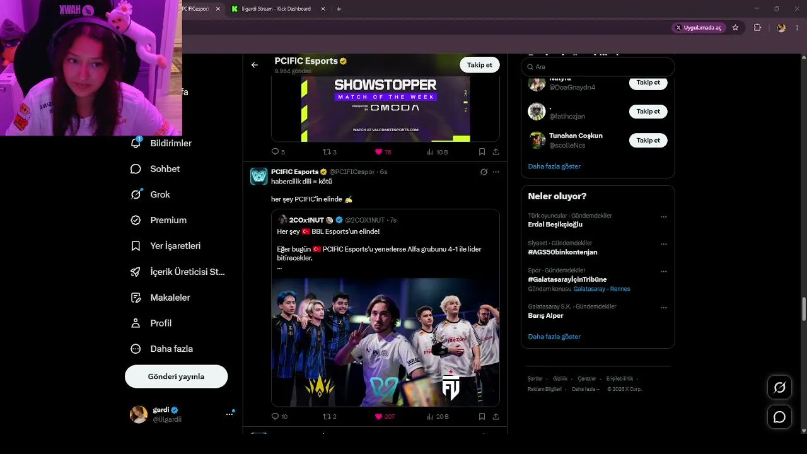Show more trends via Daha fazla göster
Screen dimensions: 807x454
pos(554,337)
